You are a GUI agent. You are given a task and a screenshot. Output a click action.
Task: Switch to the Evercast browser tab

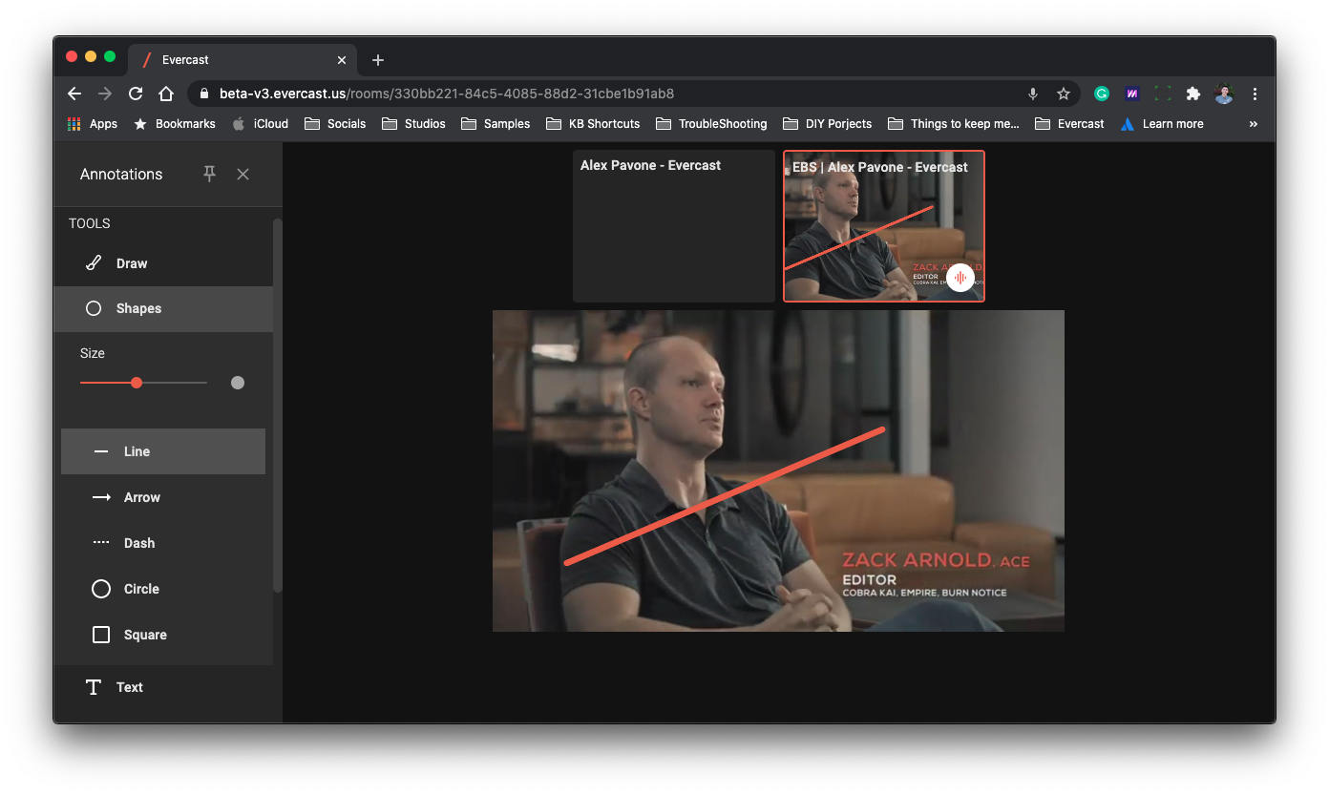coord(243,59)
